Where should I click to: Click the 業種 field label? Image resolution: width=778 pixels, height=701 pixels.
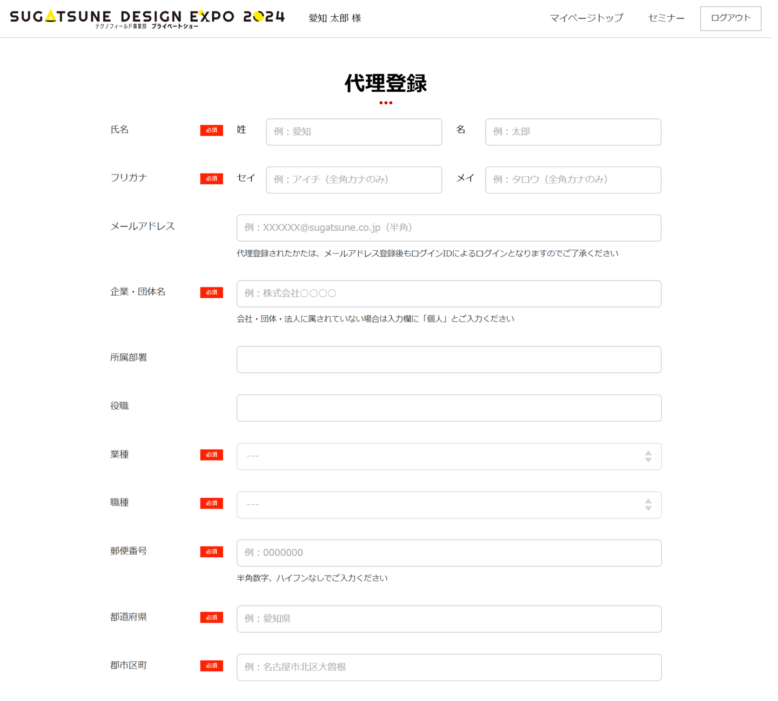pyautogui.click(x=119, y=455)
